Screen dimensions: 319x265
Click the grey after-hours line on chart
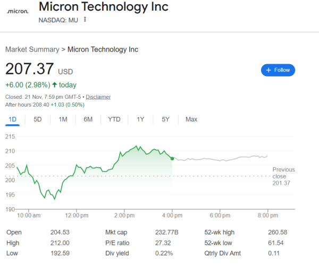[x=223, y=158]
